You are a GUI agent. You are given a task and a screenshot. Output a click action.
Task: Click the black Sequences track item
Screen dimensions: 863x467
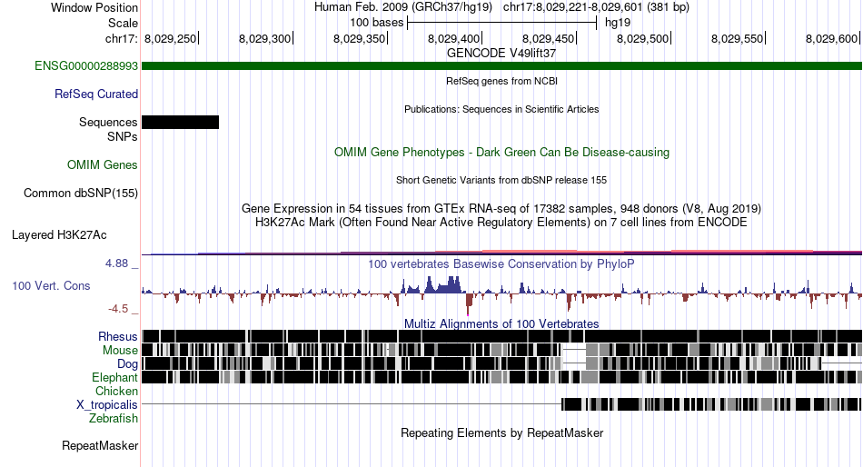(x=180, y=123)
